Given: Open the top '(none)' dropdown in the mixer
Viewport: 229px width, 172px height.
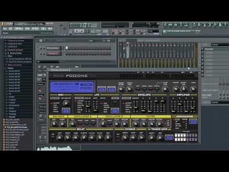Looking at the screenshot, I should (x=220, y=44).
